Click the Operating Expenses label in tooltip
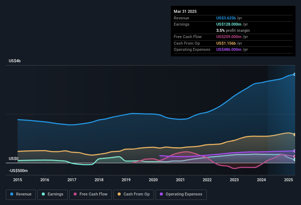 [192, 50]
